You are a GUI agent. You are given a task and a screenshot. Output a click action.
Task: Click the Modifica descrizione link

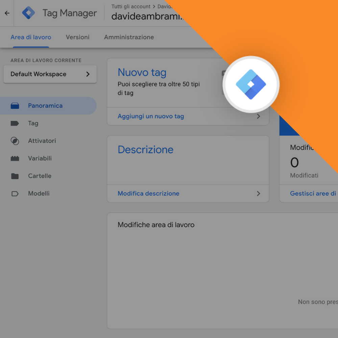148,193
